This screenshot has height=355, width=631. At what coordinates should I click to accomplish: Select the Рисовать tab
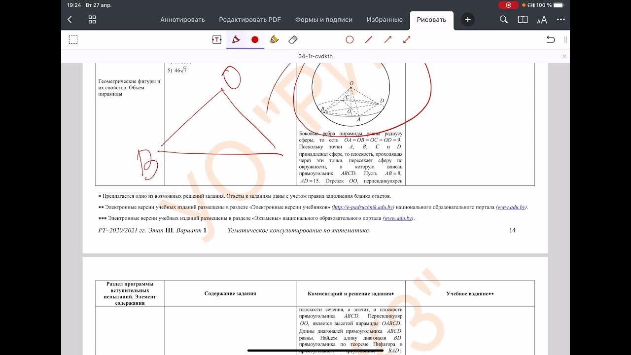tap(431, 20)
